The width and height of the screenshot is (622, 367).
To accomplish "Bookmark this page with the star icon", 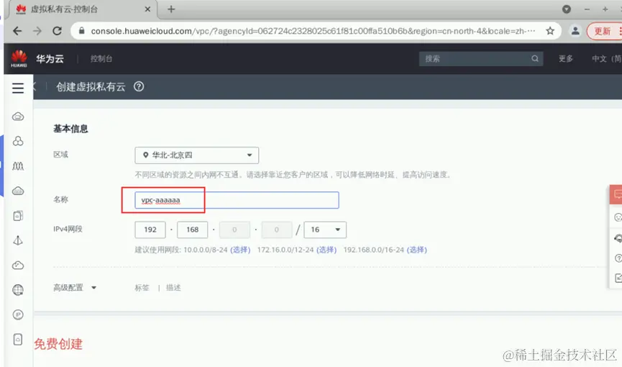I will (x=550, y=31).
